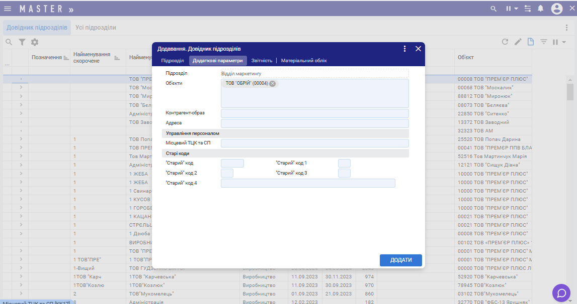Viewport: 577px width, 304px height.
Task: Click the refresh icon in table toolbar
Action: click(x=505, y=42)
